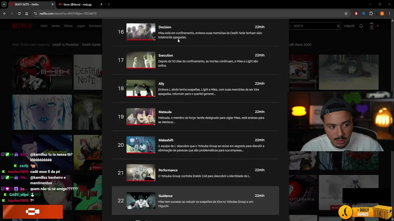Open the Netflix profile avatar
Screen dimensions: 394x221
click(372, 26)
